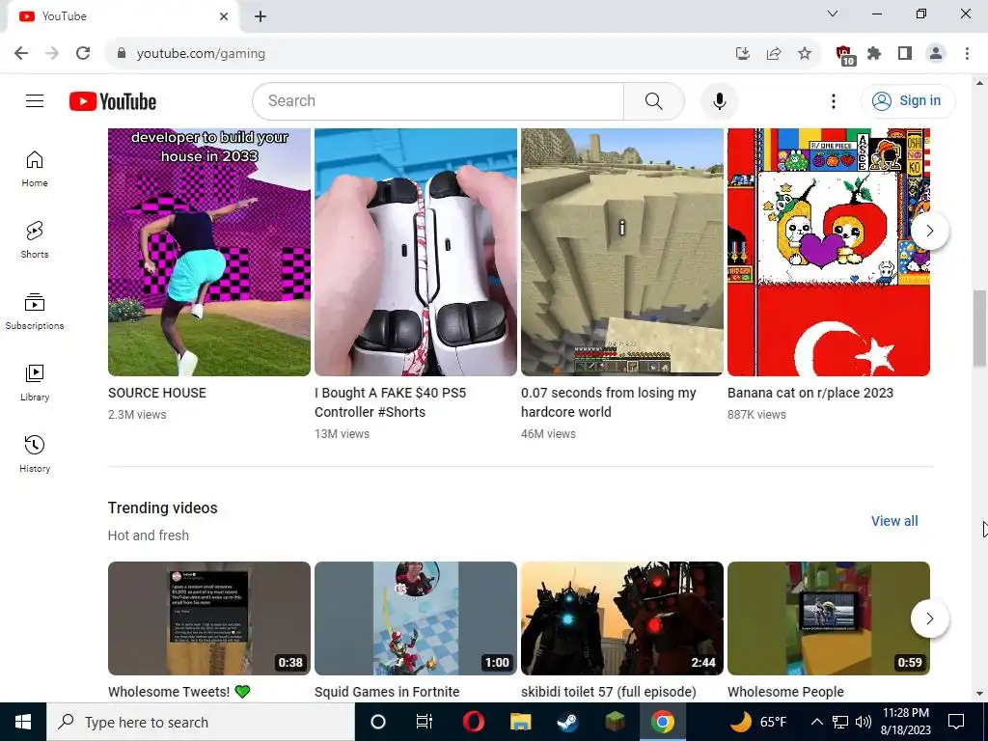Click the page vertical scrollbar thumb
Viewport: 988px width, 741px height.
(979, 328)
